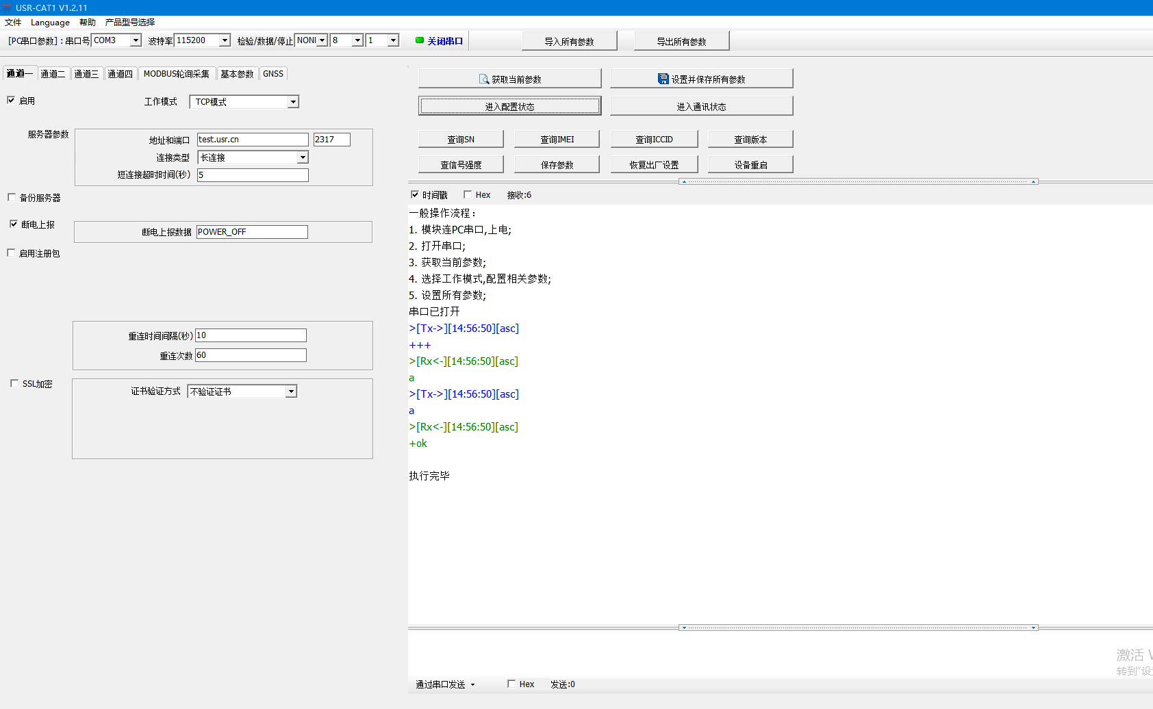Enable the 备份服务器 checkbox
The height and width of the screenshot is (709, 1153).
point(12,197)
